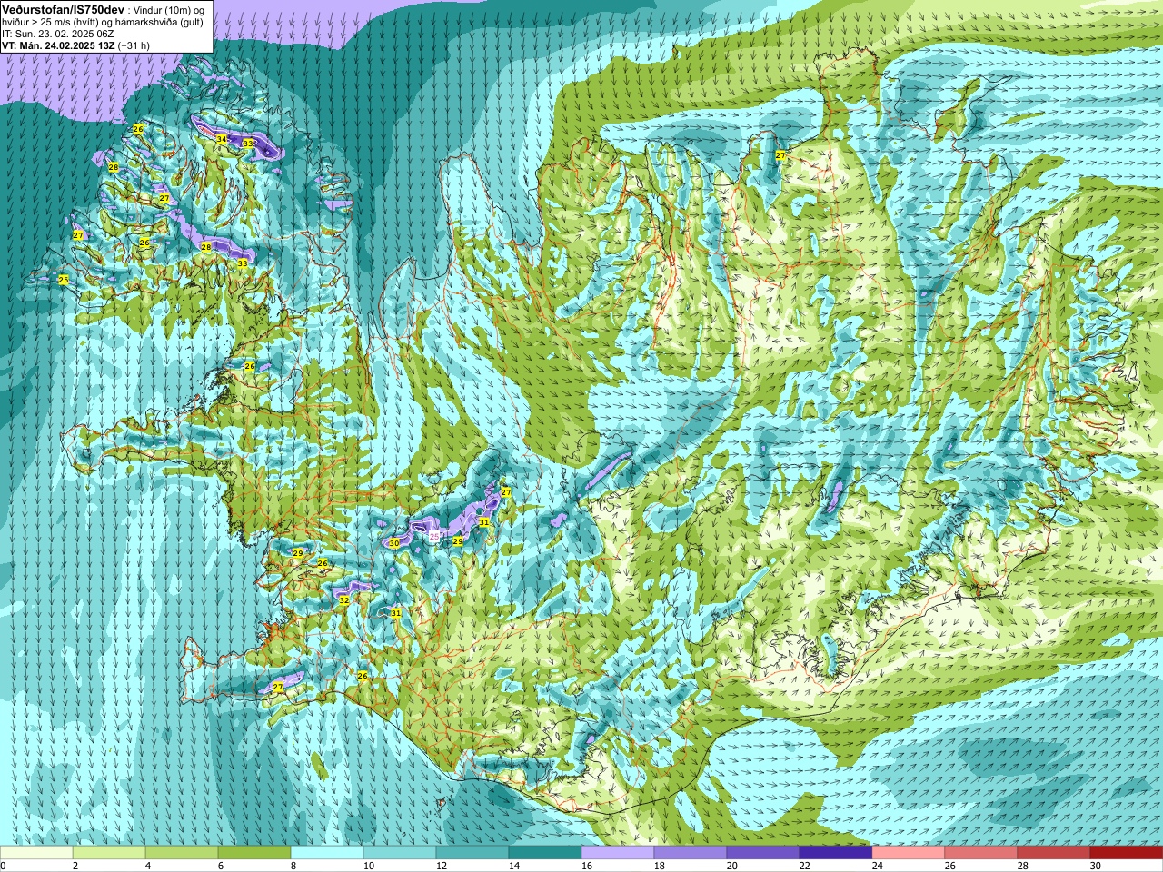The width and height of the screenshot is (1163, 872).
Task: Click the pale yellow 0–2 legend color segment
Action: (36, 853)
